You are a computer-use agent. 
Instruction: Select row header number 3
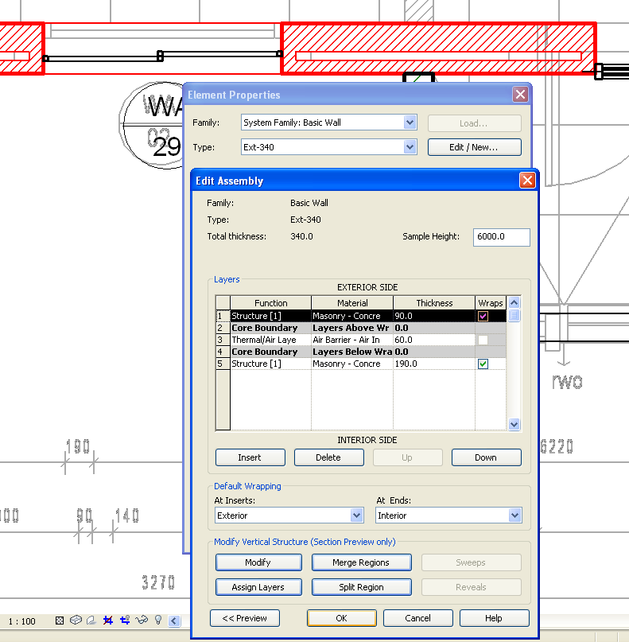(x=223, y=340)
